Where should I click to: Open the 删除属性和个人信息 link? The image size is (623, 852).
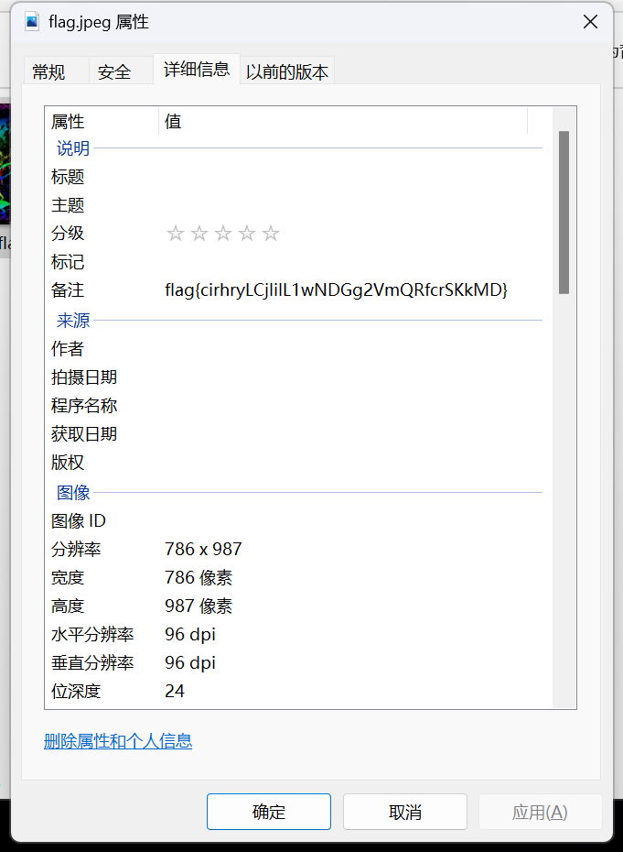[x=118, y=741]
